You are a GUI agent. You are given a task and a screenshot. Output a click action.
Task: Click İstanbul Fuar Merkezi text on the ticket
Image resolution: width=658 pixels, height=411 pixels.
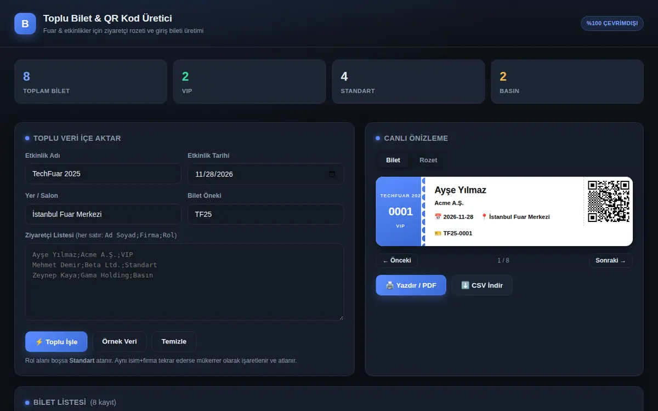point(519,217)
